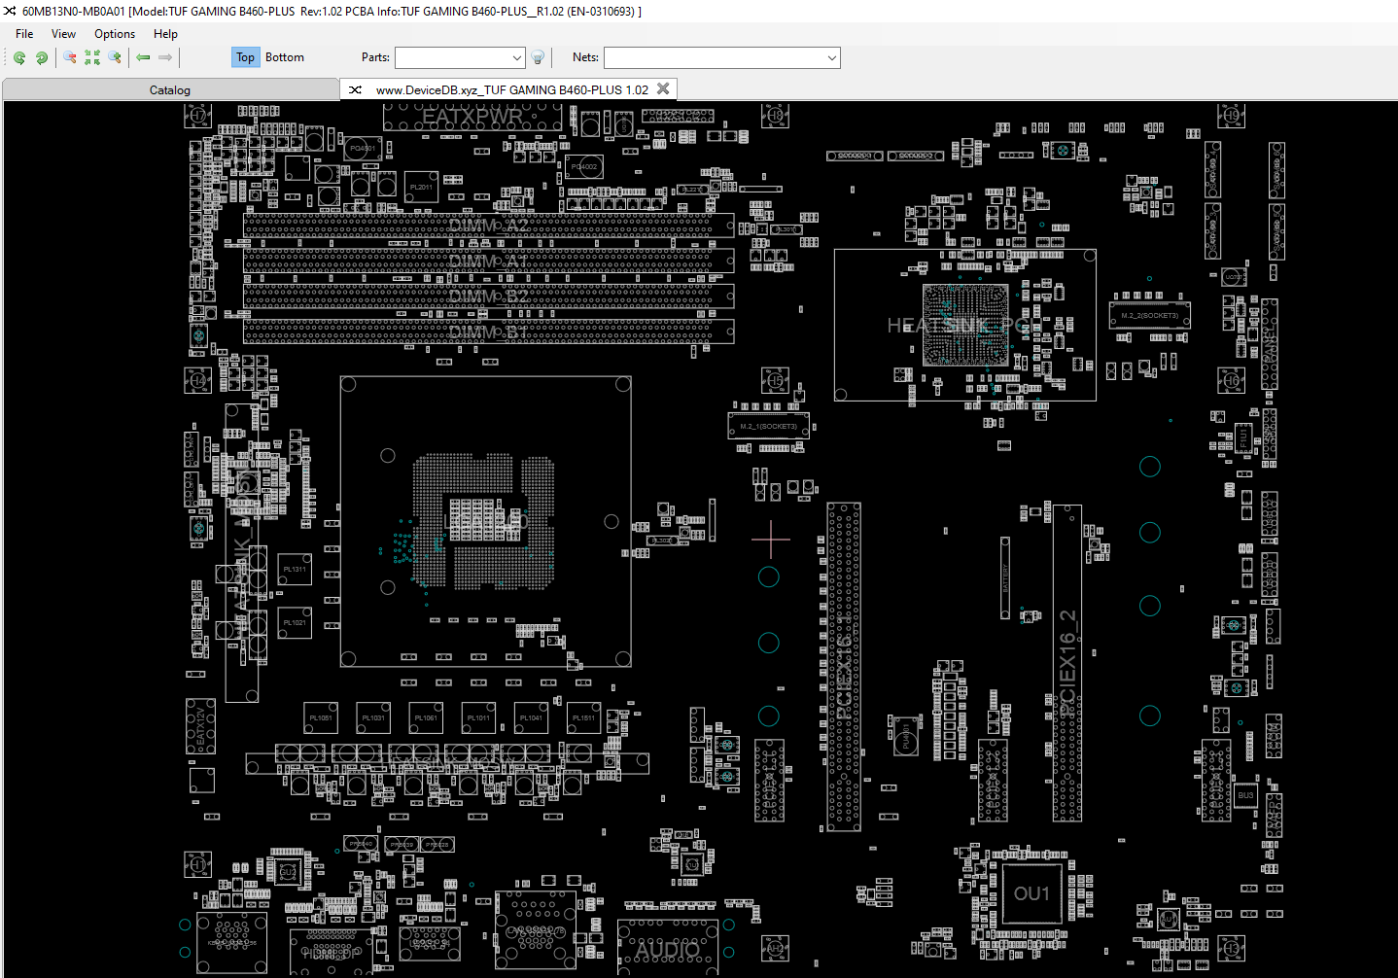Click the fit-to-window zoom icon

pyautogui.click(x=92, y=57)
